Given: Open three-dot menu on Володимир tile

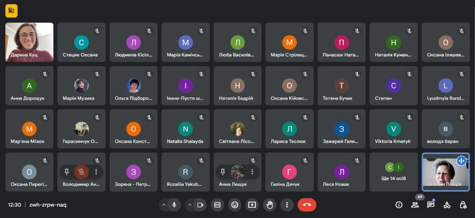Looking at the screenshot, I should [x=96, y=172].
